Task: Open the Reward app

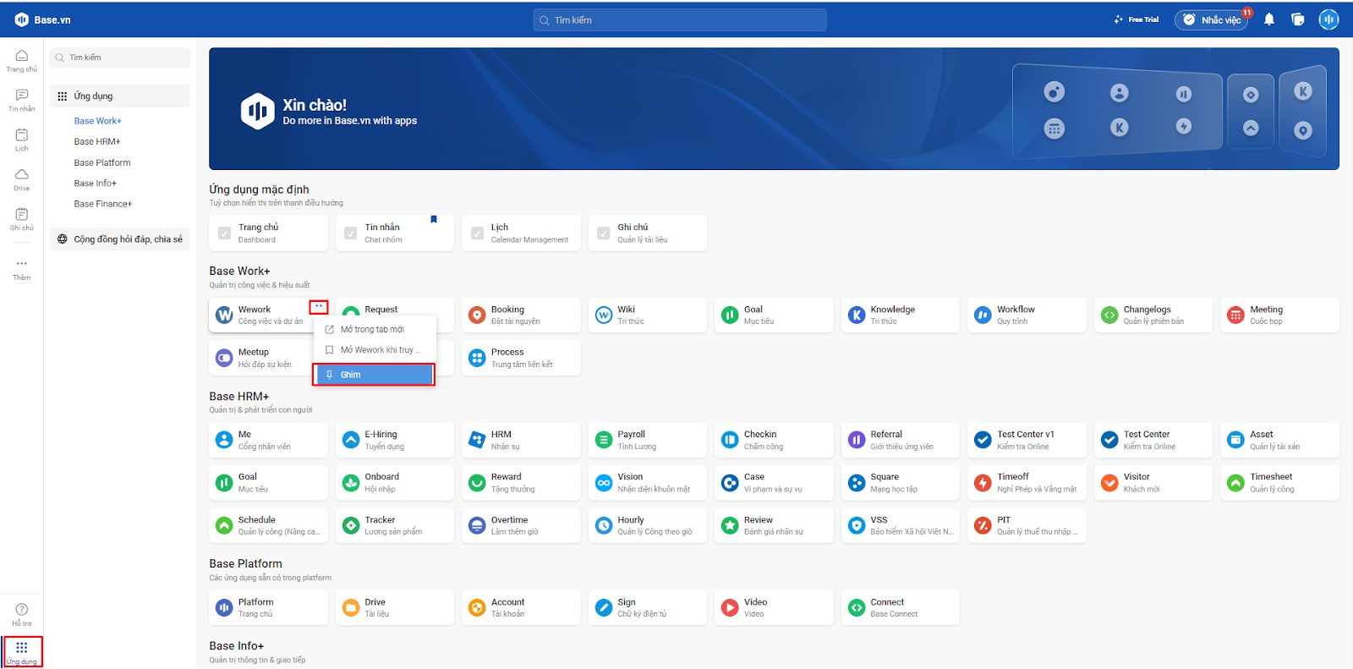Action: (521, 482)
